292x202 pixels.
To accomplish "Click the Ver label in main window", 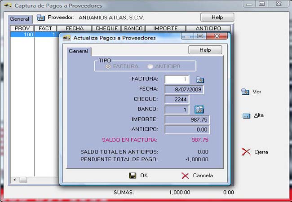I will pyautogui.click(x=257, y=92).
